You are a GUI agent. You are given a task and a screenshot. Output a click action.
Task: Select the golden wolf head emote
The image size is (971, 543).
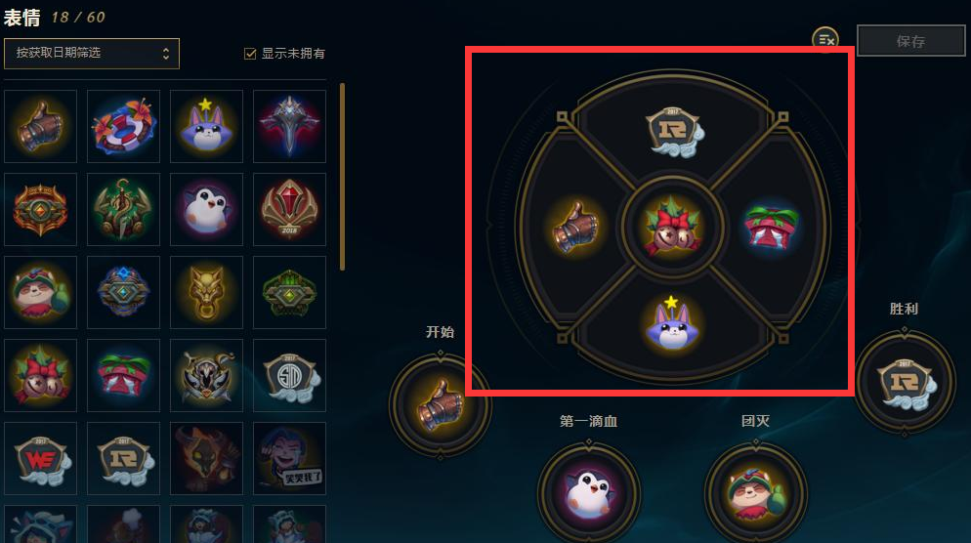pyautogui.click(x=206, y=292)
